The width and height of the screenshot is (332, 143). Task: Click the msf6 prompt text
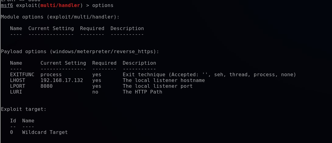pos(7,5)
